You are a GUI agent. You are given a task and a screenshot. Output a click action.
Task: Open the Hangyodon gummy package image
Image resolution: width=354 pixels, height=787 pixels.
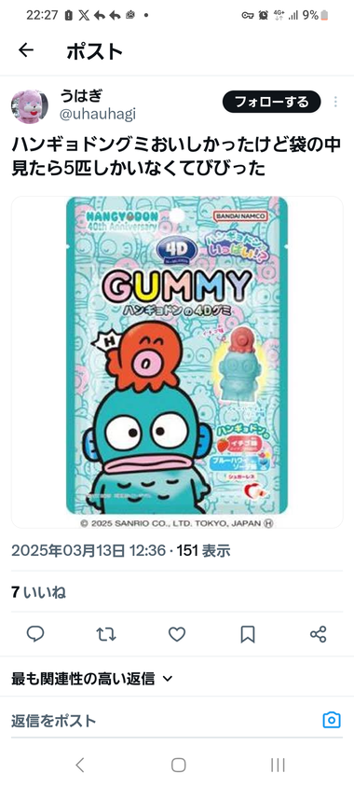177,362
